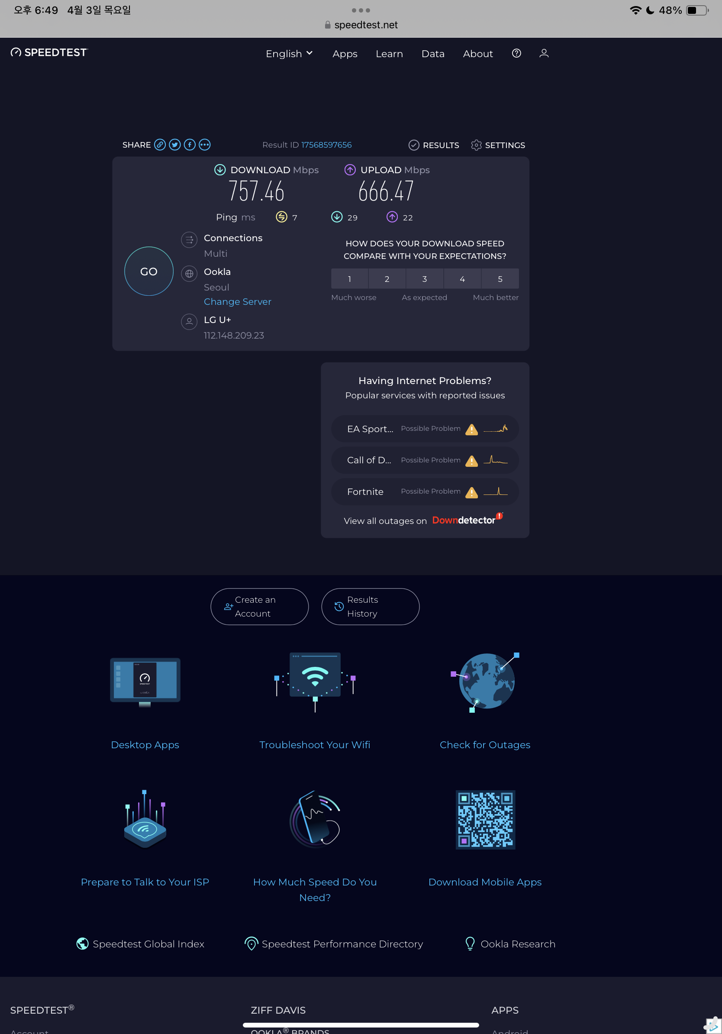Copy share link icon

tap(160, 145)
